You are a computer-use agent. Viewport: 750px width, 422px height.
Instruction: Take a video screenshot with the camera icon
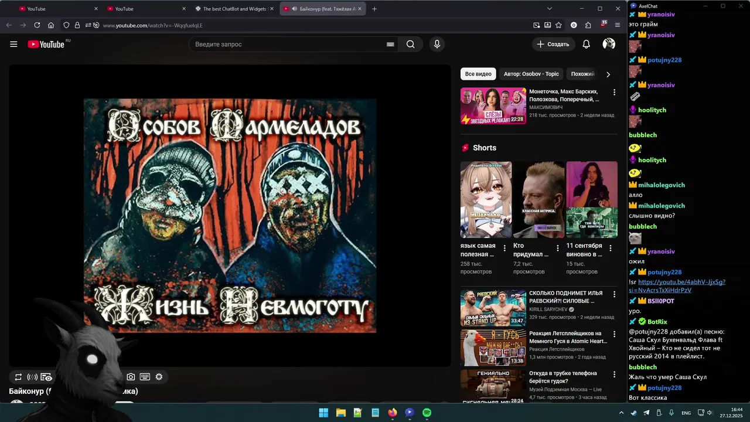pos(131,377)
